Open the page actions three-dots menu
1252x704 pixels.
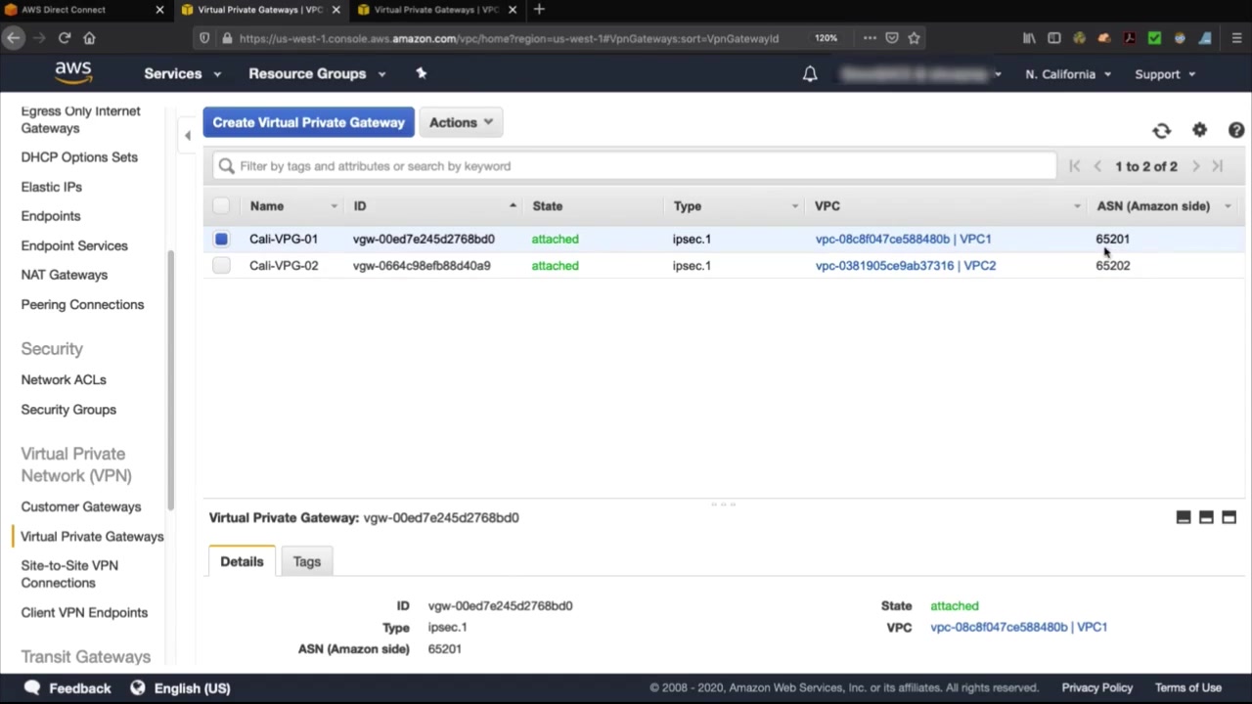[870, 38]
